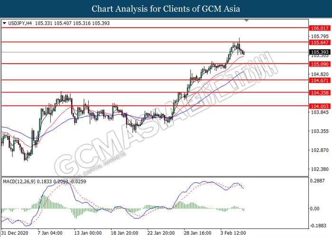The width and height of the screenshot is (332, 237).
Task: Click the 103.355 axis price value
Action: [320, 131]
